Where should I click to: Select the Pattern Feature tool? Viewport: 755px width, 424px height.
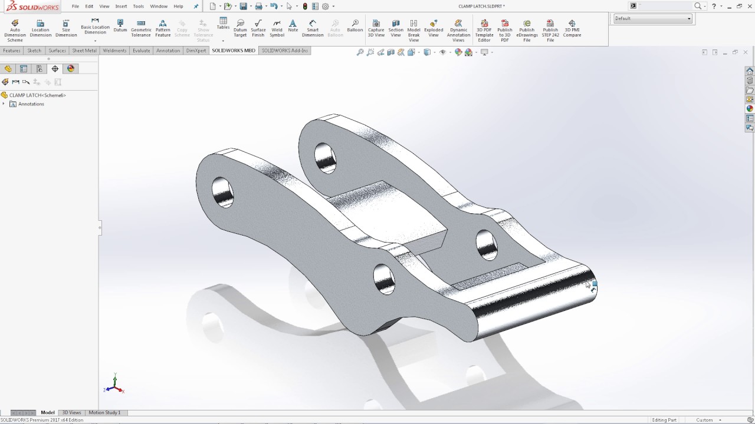163,28
